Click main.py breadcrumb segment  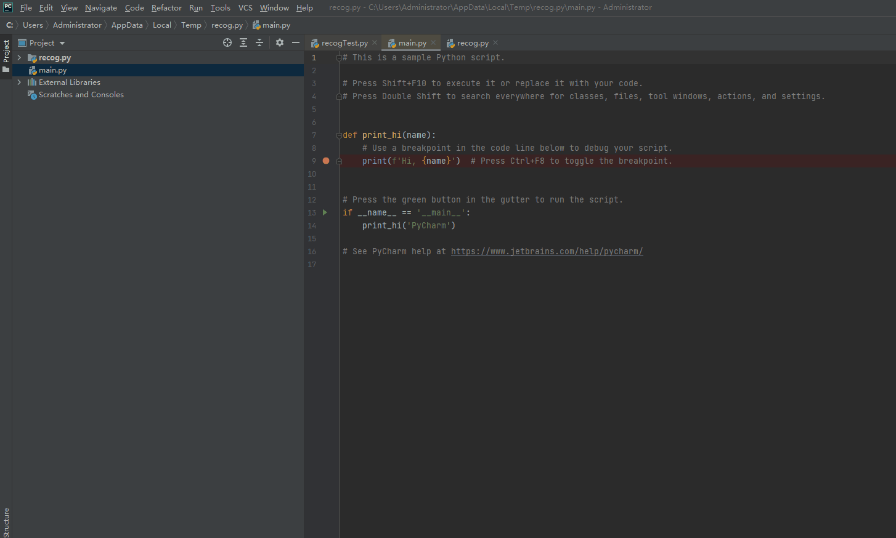pos(272,25)
